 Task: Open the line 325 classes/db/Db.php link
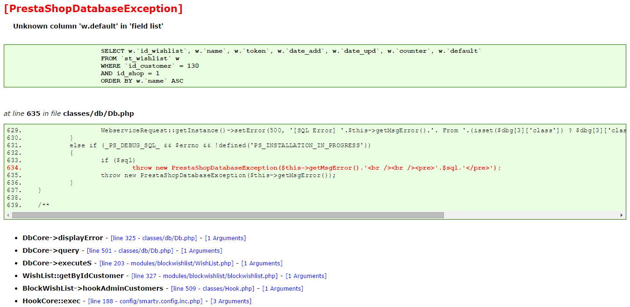154,238
